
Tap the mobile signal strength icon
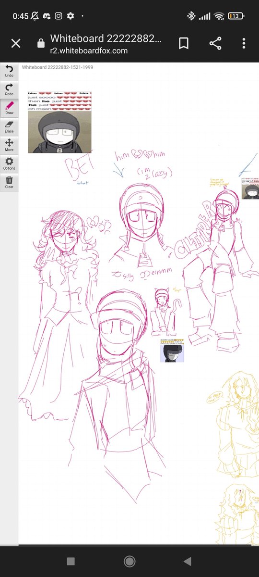[x=205, y=16]
